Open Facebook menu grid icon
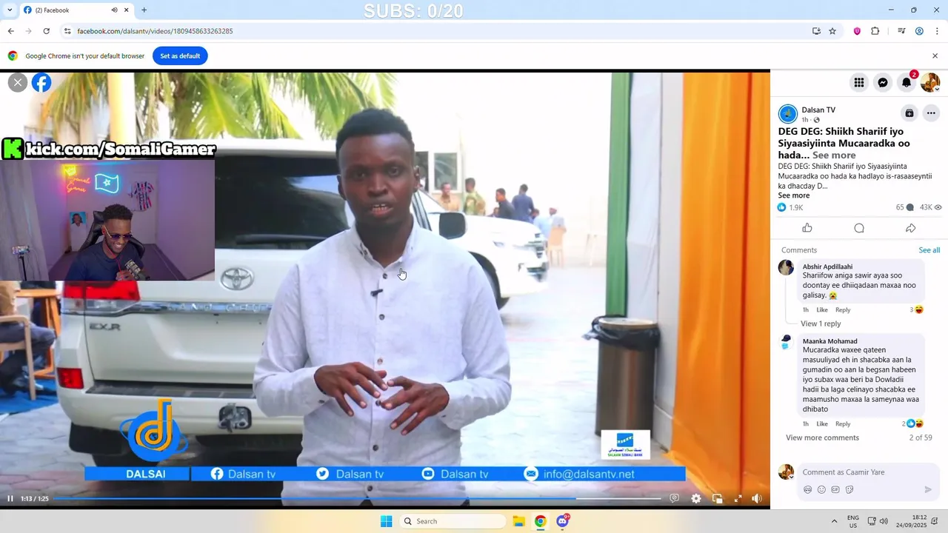Image resolution: width=948 pixels, height=533 pixels. point(859,83)
